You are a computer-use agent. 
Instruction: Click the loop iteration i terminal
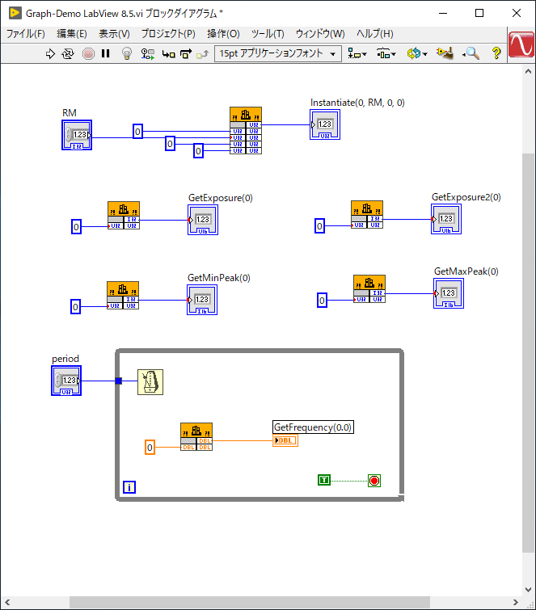(x=129, y=487)
